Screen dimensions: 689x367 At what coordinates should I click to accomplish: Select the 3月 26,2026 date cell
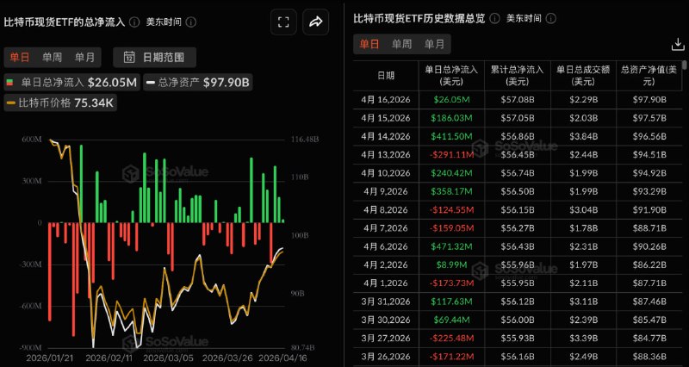[x=386, y=357]
